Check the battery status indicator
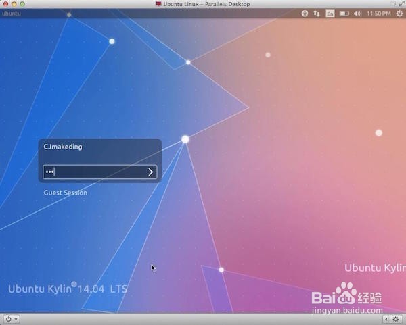The image size is (406, 325). click(344, 14)
